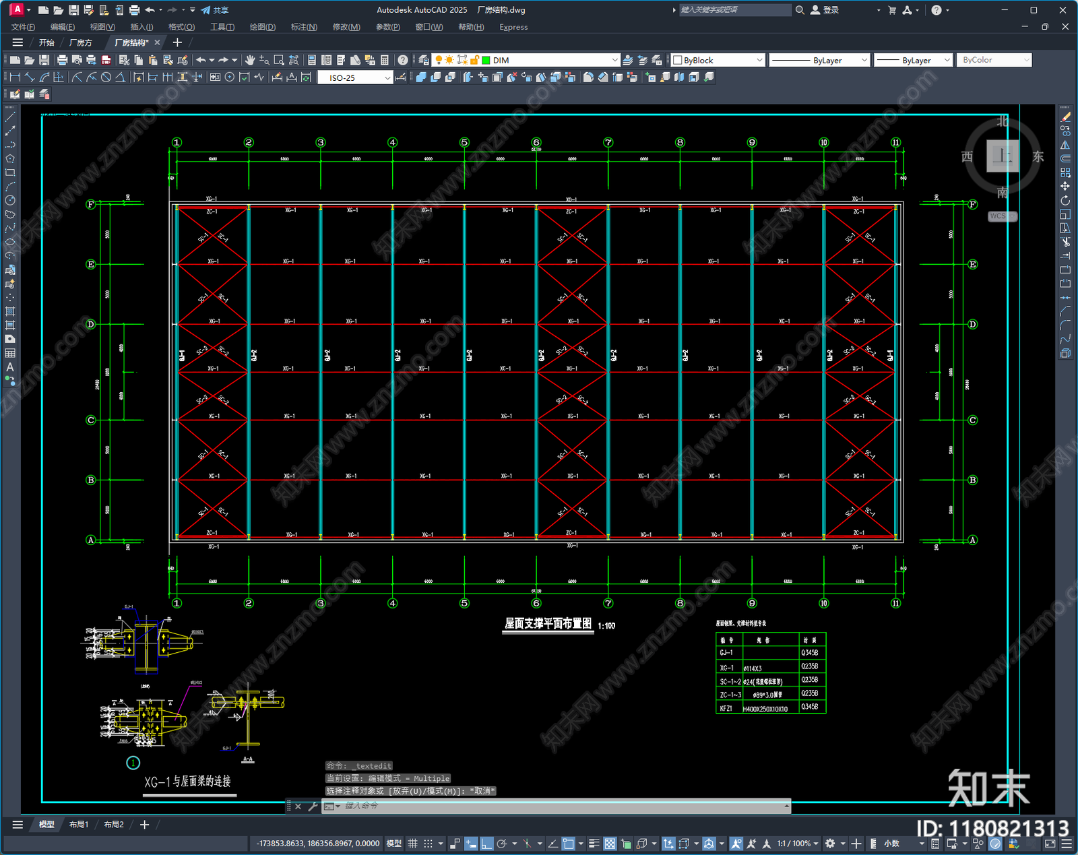Select the Linear dimension tool
Viewport: 1078px width, 855px height.
[x=15, y=77]
